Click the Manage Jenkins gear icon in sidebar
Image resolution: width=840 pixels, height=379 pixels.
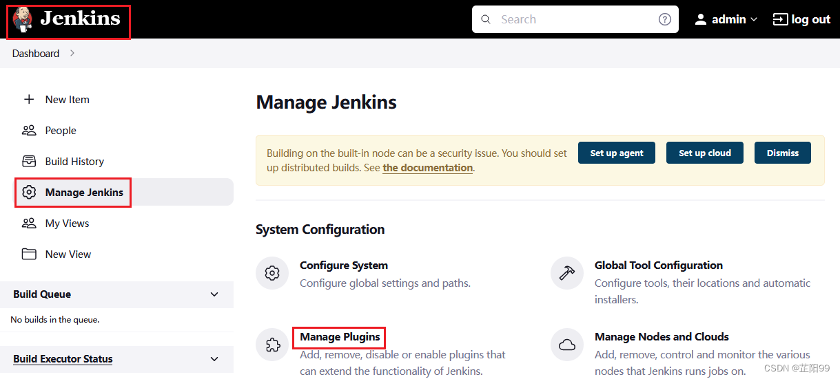point(29,192)
